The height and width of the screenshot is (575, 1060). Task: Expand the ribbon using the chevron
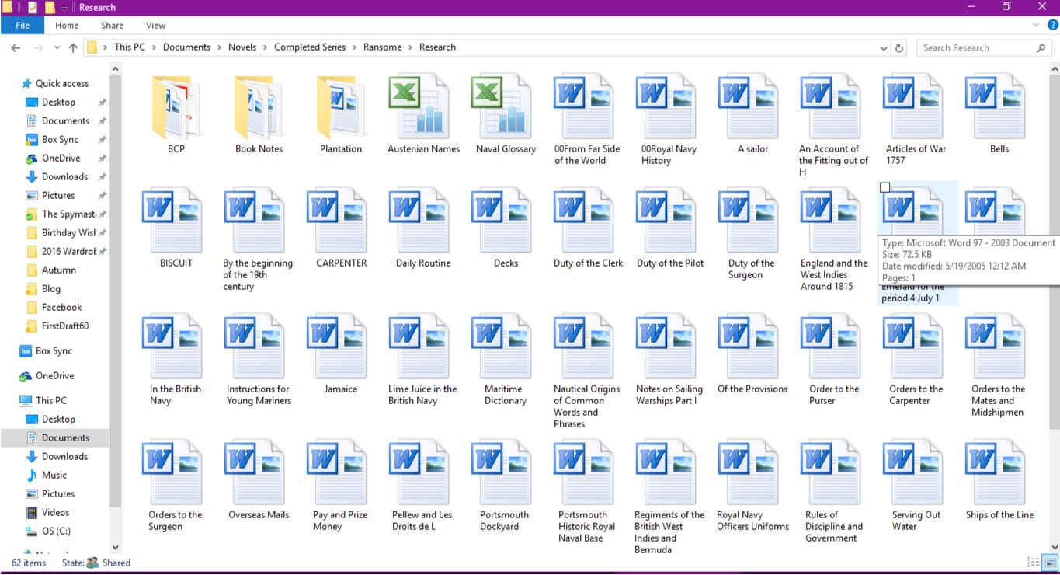coord(1035,26)
